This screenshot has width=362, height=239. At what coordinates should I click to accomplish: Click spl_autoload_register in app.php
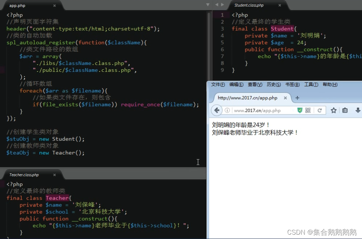pyautogui.click(x=41, y=43)
